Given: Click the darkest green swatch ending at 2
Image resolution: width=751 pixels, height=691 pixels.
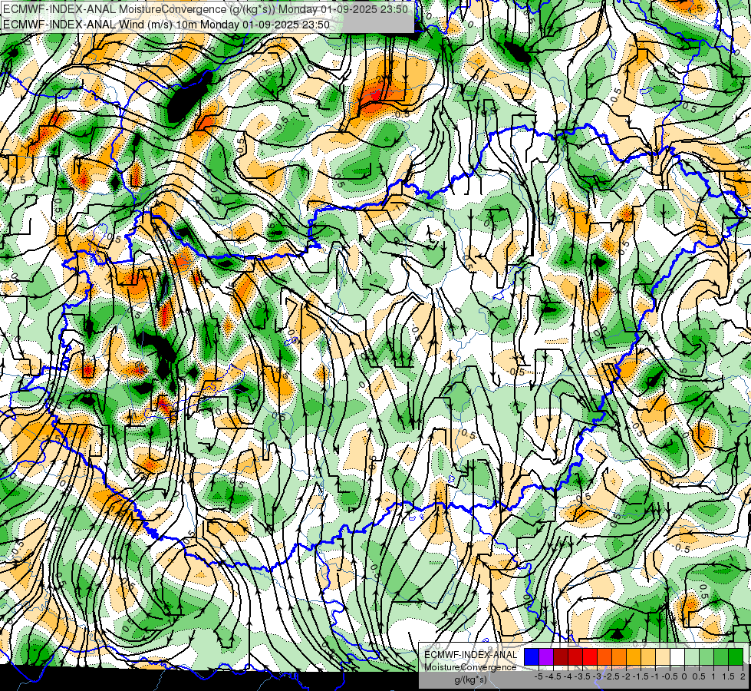Looking at the screenshot, I should (736, 657).
